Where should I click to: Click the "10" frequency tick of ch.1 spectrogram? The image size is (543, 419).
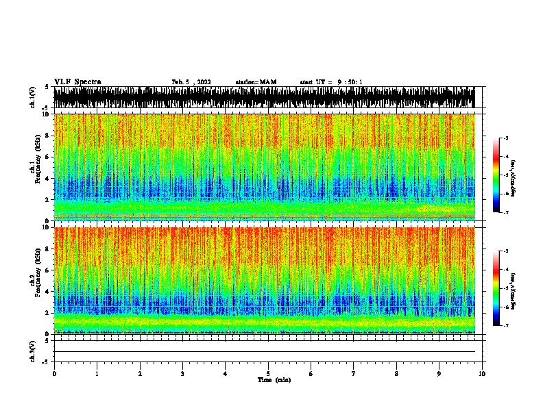(x=45, y=114)
